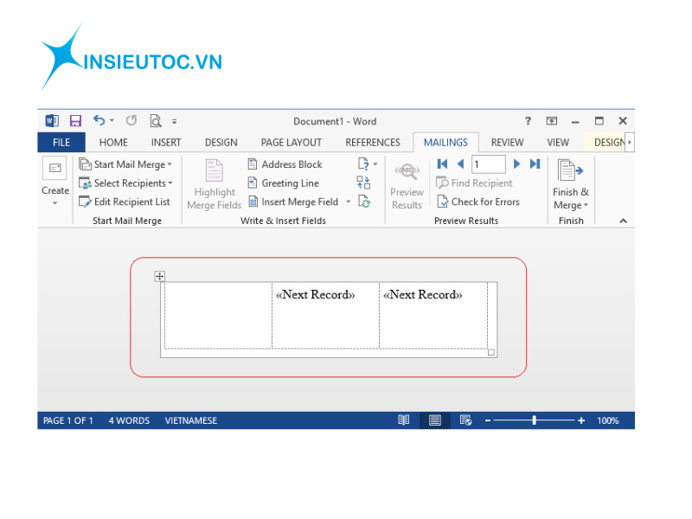Click the record number input box
Screen dimensions: 692x519
coord(488,163)
